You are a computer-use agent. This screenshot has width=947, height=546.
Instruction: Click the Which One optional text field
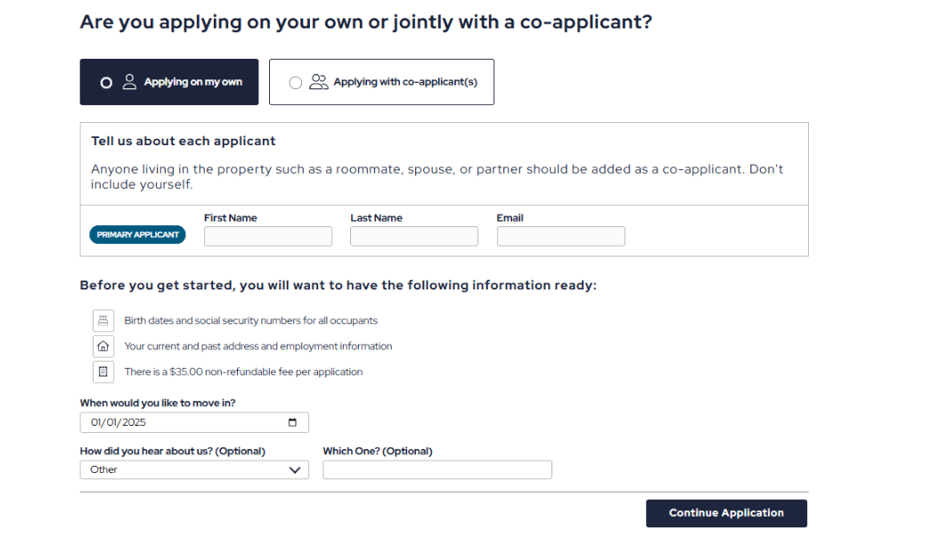pos(437,470)
